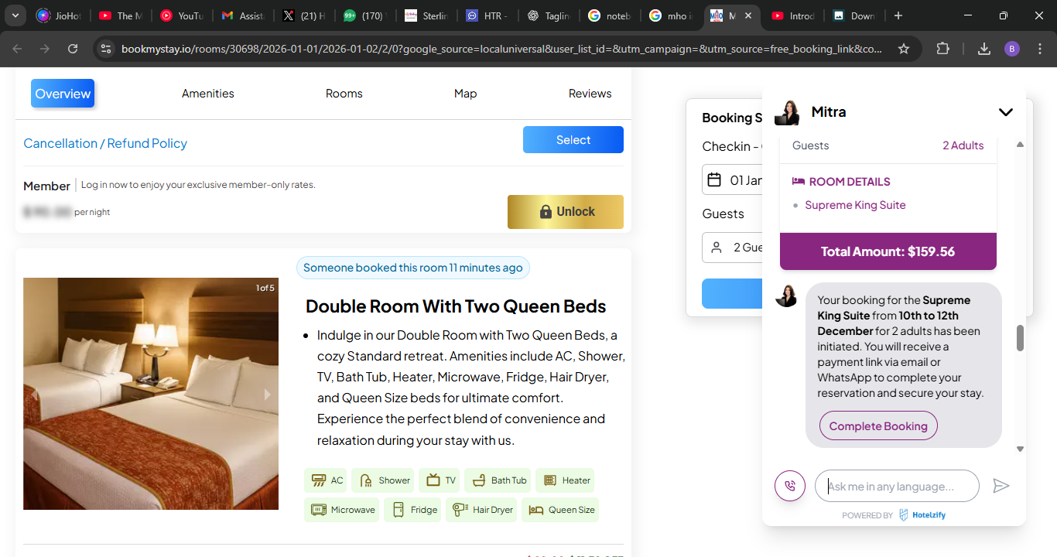Show next room photo with right arrow
The height and width of the screenshot is (557, 1057).
coord(268,395)
